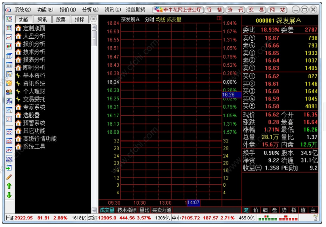Viewport: 326px width, 227px height.
Task: Close the function side panel with X
Action: 94,19
